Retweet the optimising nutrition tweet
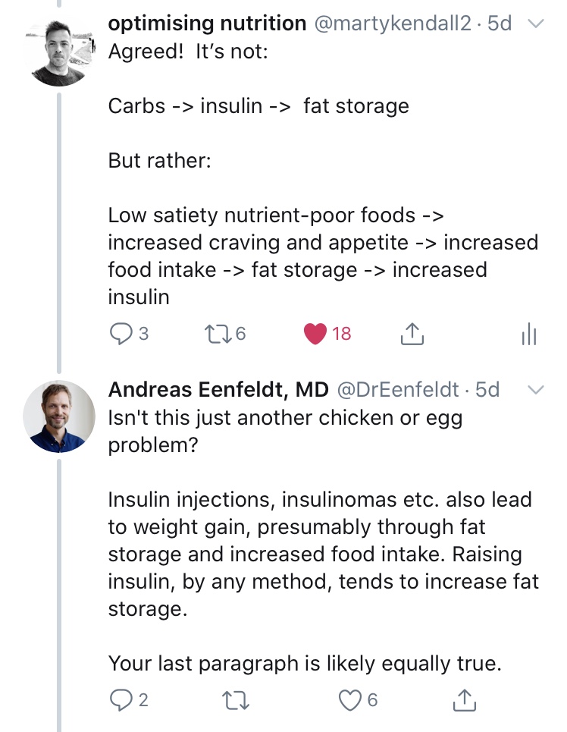567x732 pixels. pos(217,333)
